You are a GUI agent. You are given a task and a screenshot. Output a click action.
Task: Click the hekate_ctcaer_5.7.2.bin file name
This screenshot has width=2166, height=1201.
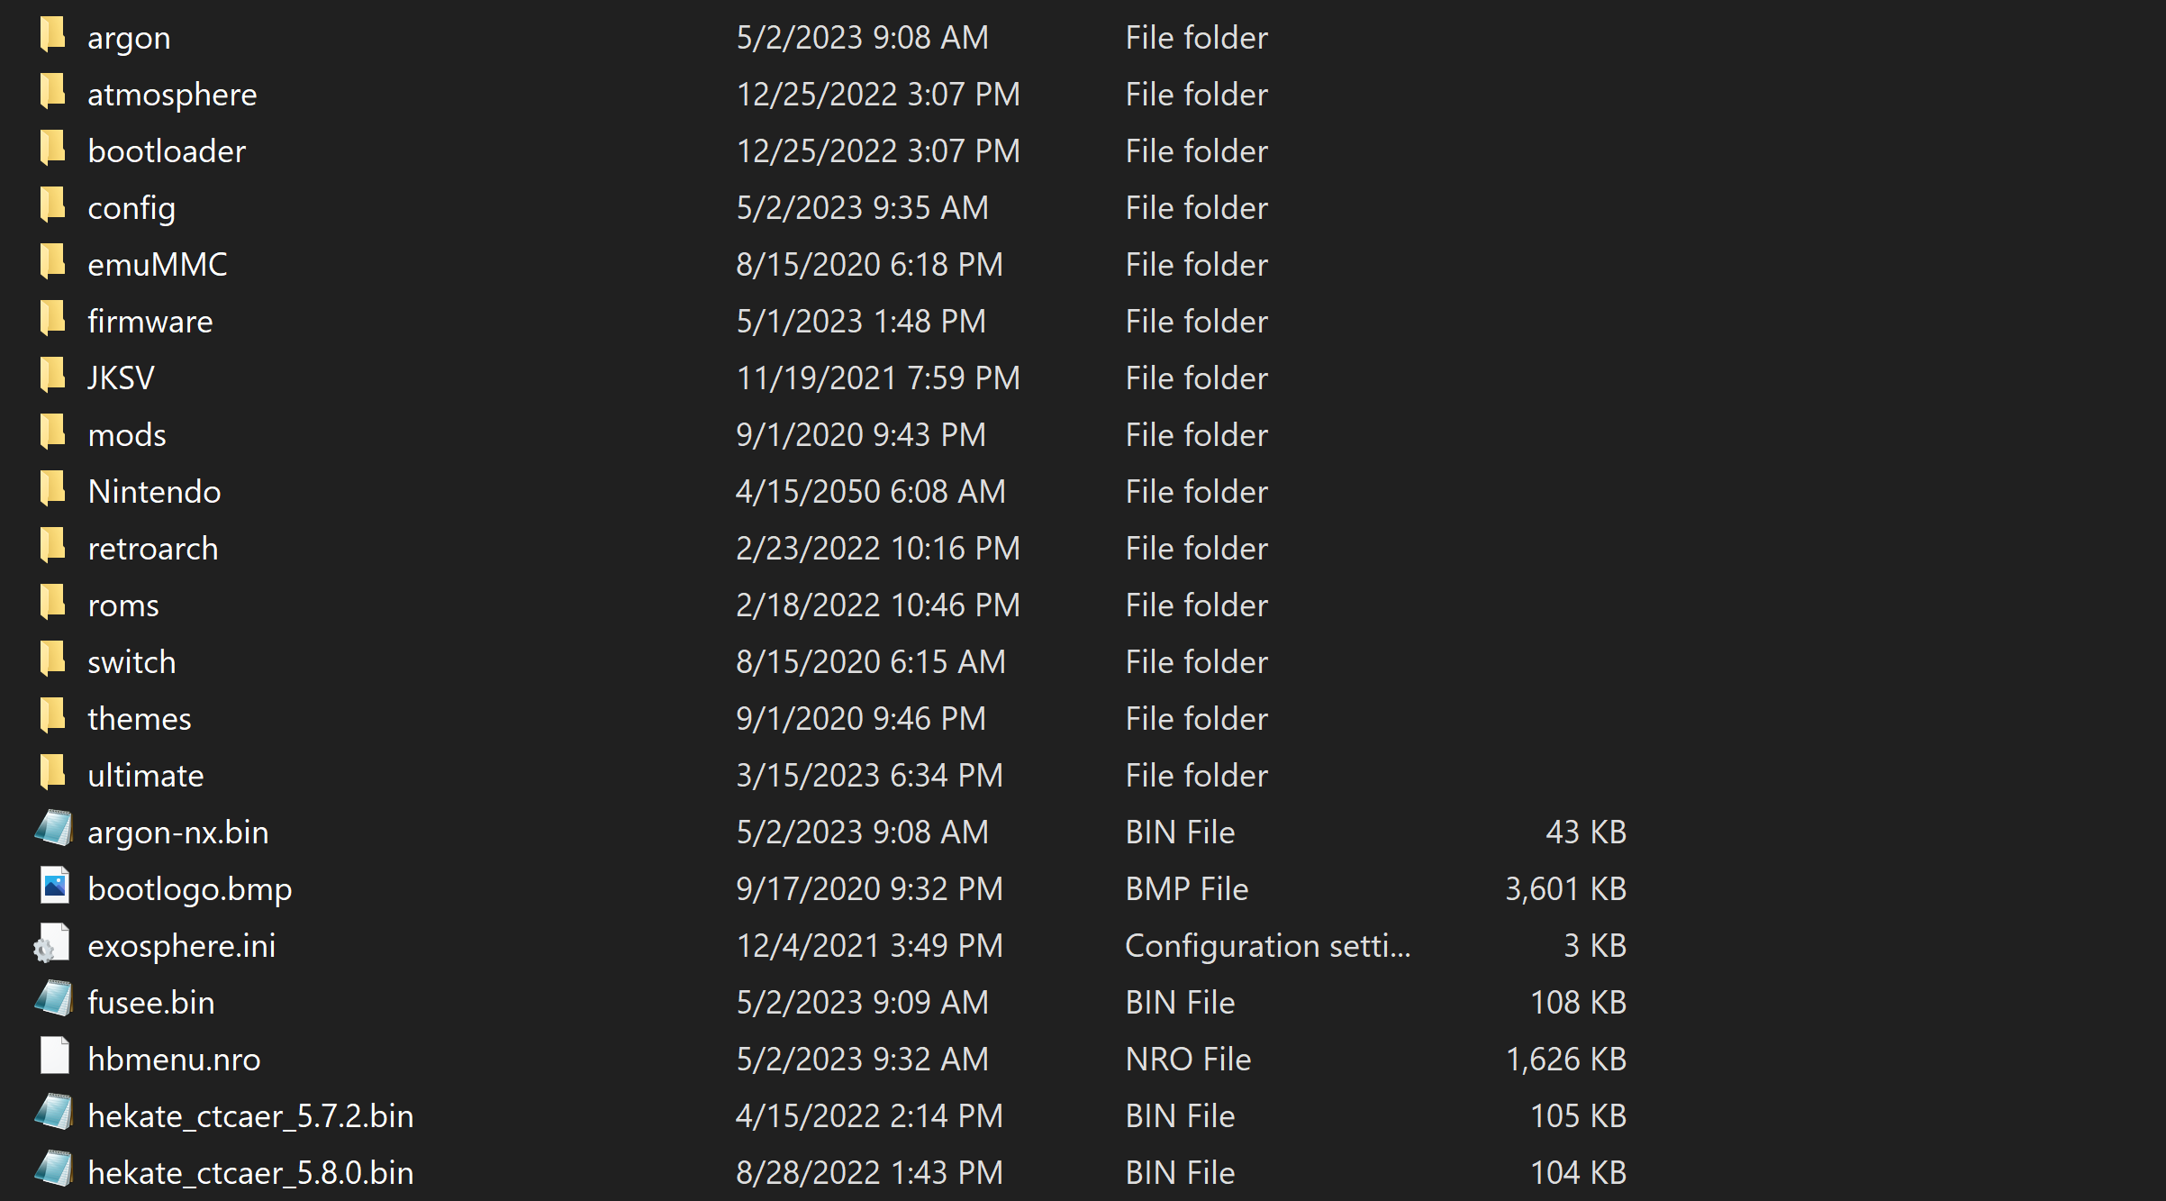250,1115
